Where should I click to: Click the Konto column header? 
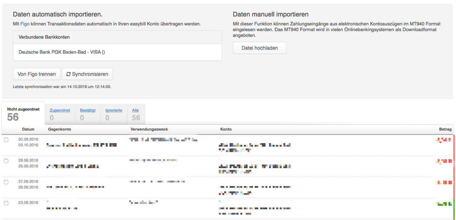226,129
